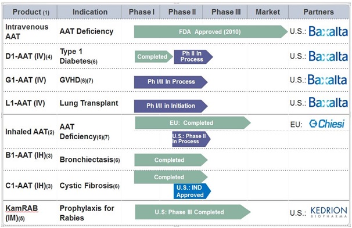352x228 pixels.
Task: Click Baxalta logo beside D1-AAT row
Action: click(x=328, y=56)
